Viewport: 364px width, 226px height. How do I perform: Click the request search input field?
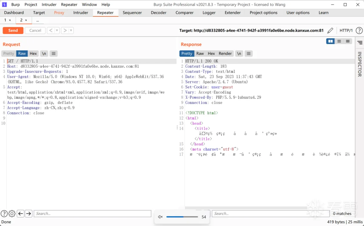(x=93, y=214)
